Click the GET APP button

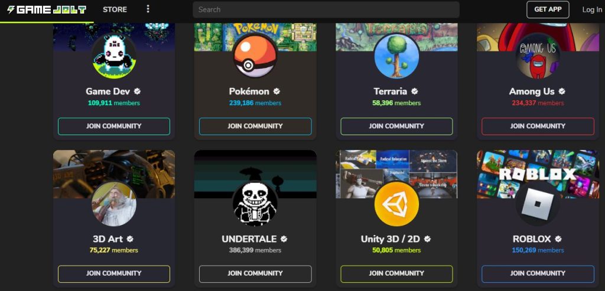tap(548, 9)
